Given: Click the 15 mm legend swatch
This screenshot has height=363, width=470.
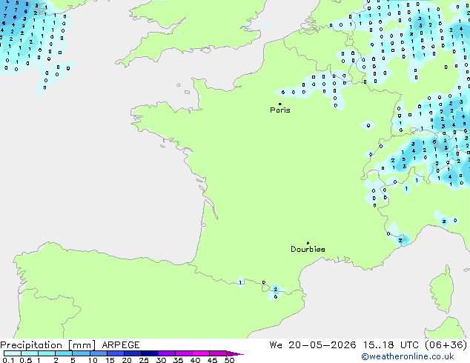Looking at the screenshot, I should point(116,353).
